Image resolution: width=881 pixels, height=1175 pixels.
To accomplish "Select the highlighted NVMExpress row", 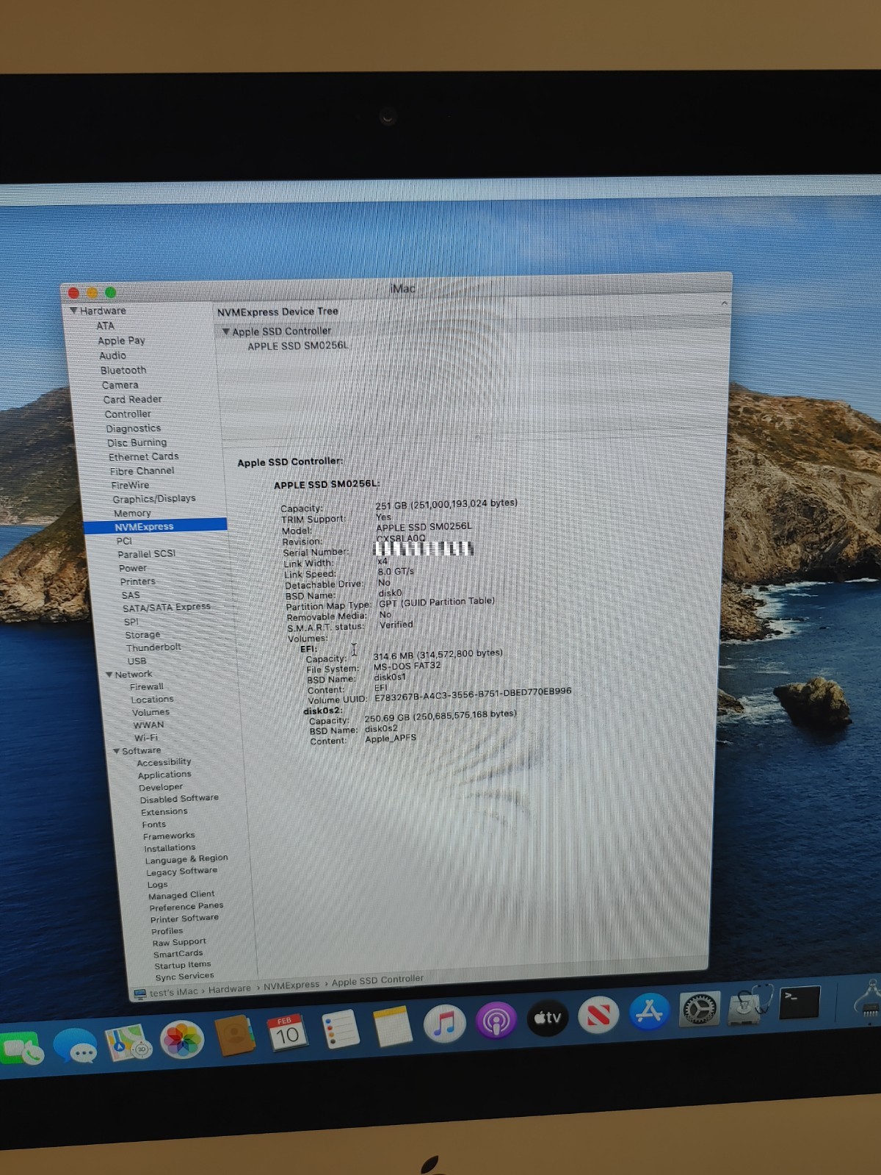I will 156,526.
